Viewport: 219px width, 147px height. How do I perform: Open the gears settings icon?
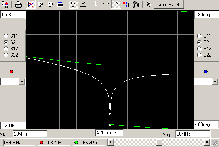coord(136,4)
